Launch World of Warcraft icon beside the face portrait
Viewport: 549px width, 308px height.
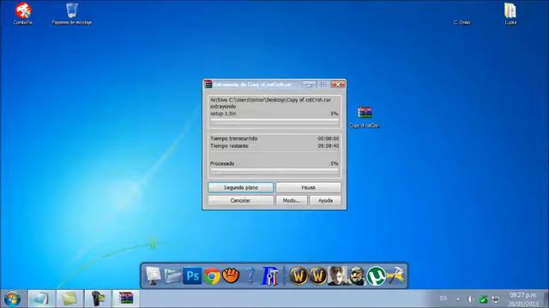pyautogui.click(x=318, y=275)
